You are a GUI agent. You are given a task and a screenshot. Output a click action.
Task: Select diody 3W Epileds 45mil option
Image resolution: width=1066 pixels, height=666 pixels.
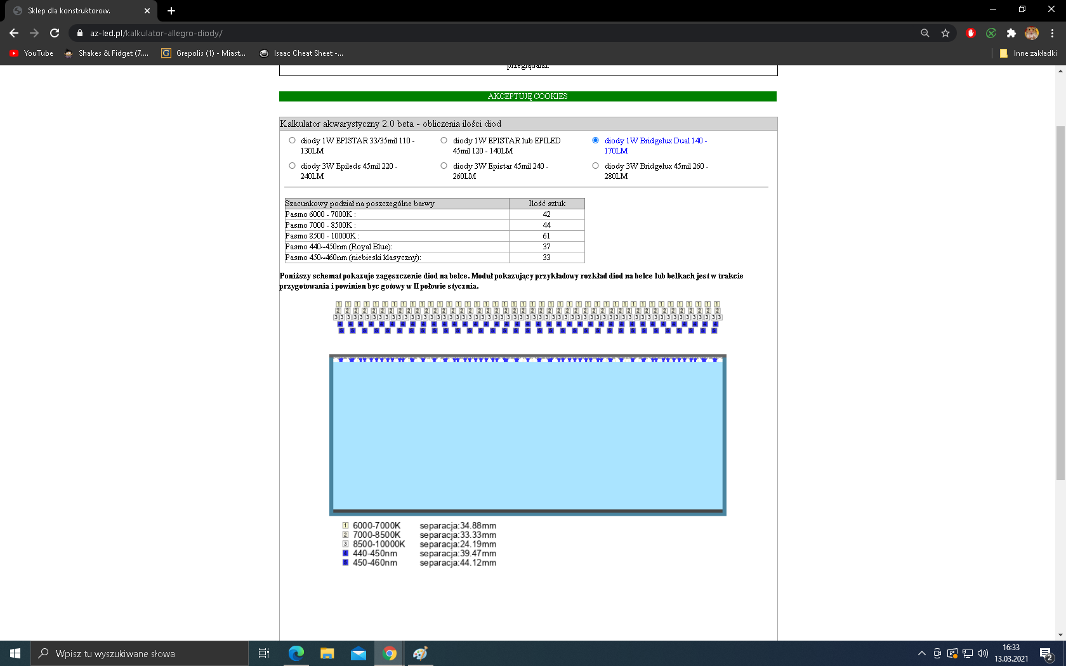tap(292, 166)
